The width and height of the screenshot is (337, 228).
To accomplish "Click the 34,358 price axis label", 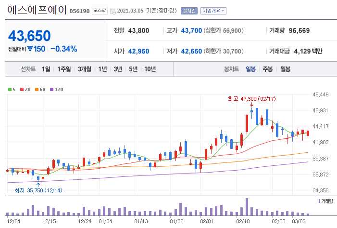I will tap(321, 190).
